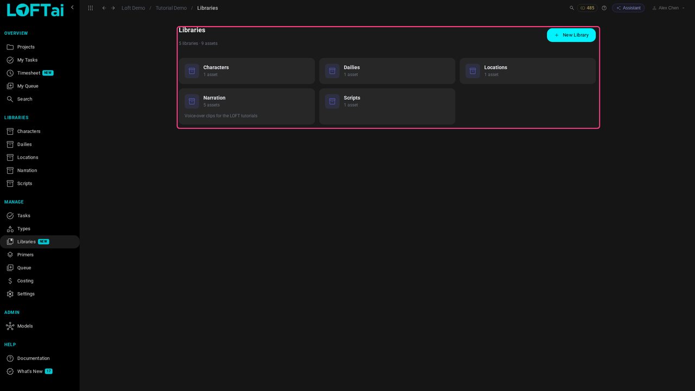The width and height of the screenshot is (695, 391).
Task: Open the app grid launcher icon
Action: (90, 8)
